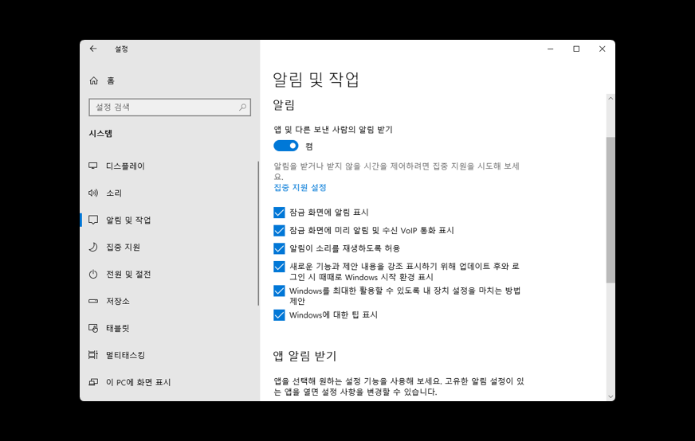Click the 이 PC에 화면 표시 icon
695x441 pixels.
93,382
